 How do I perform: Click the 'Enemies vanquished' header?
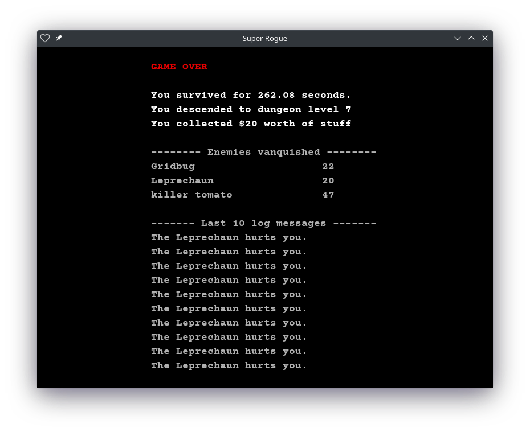click(264, 152)
